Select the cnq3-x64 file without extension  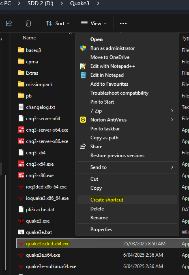coord(36,153)
